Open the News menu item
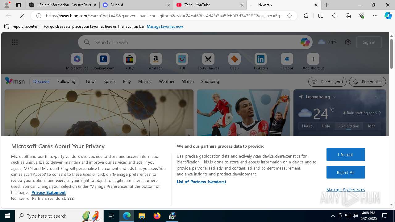This screenshot has height=222, width=395. 91,81
